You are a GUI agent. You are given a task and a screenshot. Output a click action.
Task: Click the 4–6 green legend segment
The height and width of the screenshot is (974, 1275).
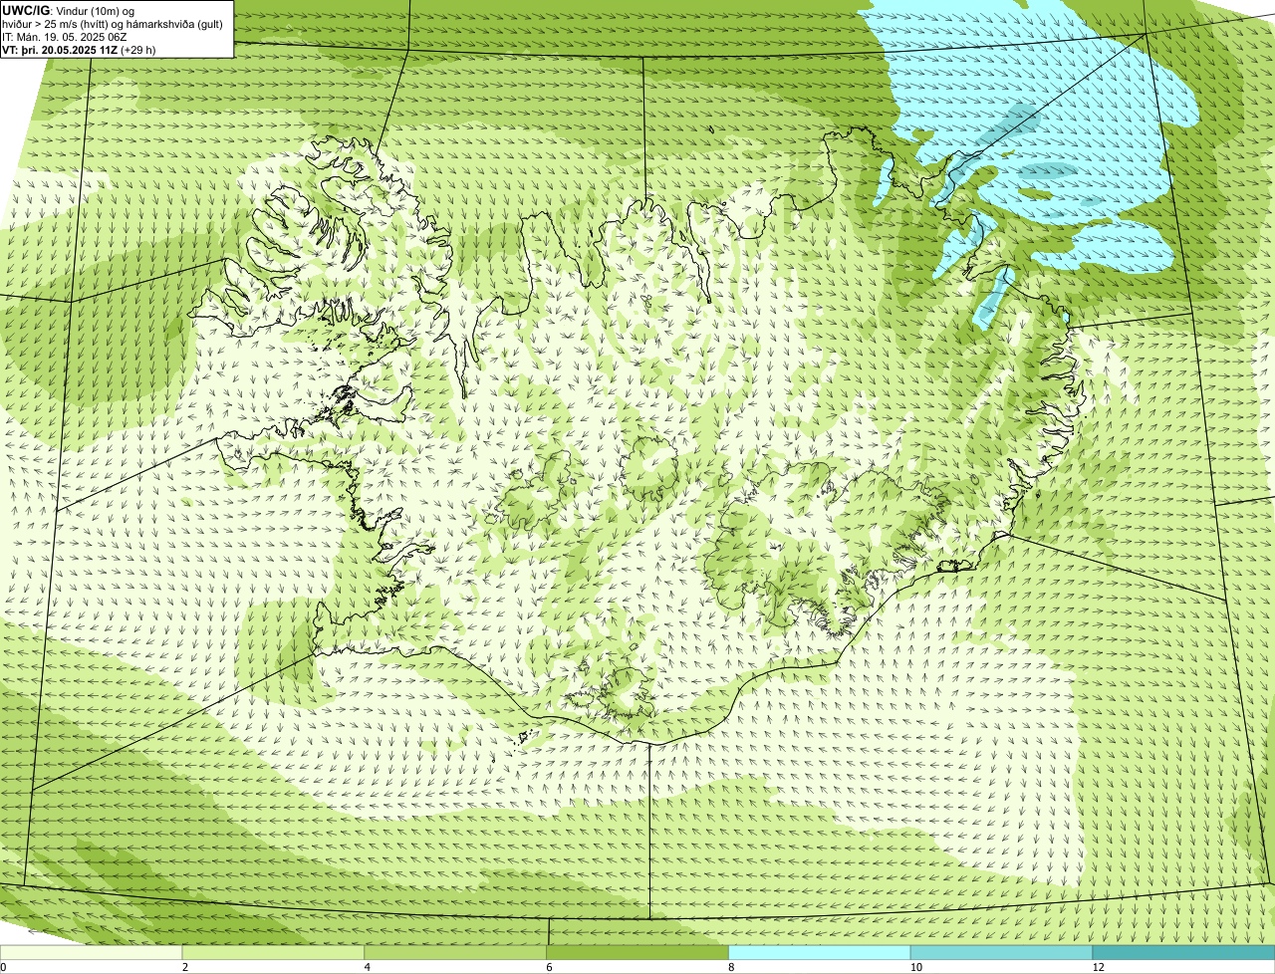point(456,953)
